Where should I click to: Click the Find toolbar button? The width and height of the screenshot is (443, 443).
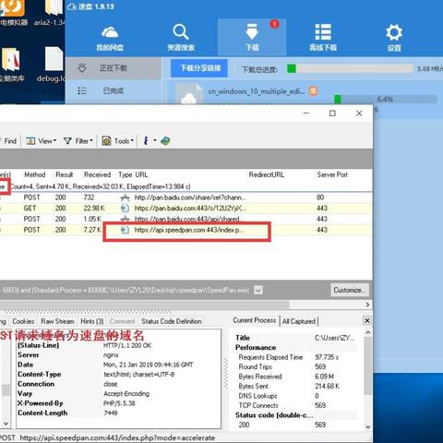(x=10, y=141)
